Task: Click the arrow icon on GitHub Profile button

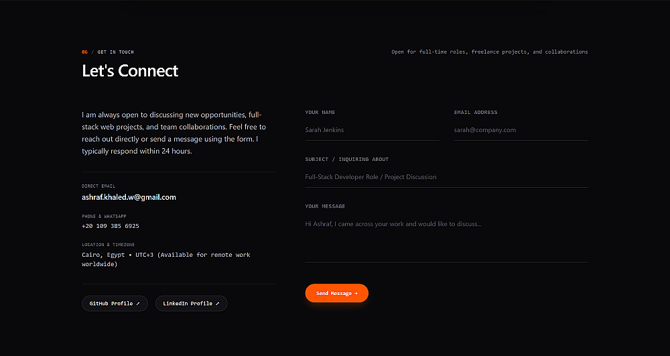Action: coord(138,304)
